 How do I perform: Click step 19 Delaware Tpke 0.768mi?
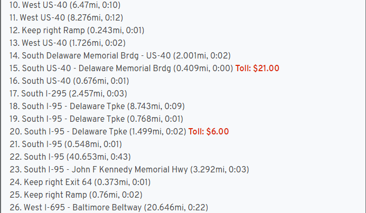pos(100,119)
